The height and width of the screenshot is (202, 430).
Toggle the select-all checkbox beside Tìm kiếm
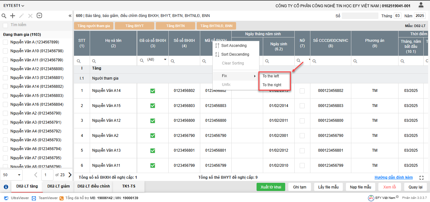point(5,25)
